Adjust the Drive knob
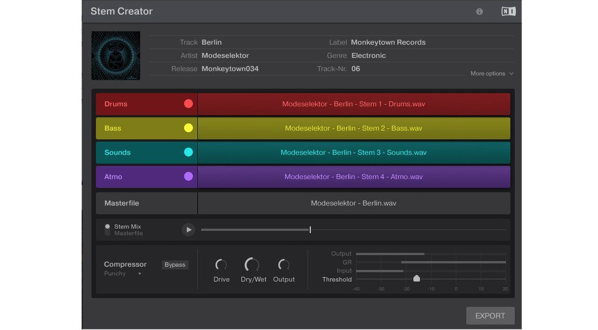 pyautogui.click(x=221, y=265)
